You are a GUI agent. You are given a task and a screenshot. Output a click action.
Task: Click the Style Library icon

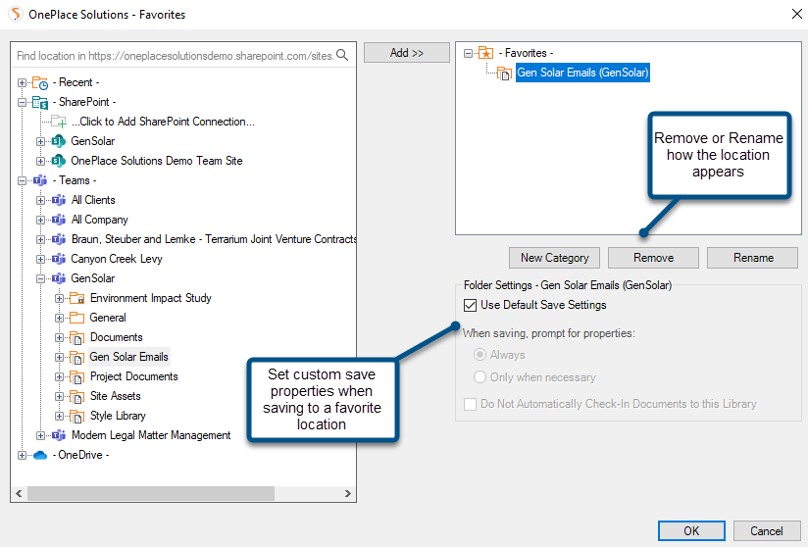coord(77,417)
